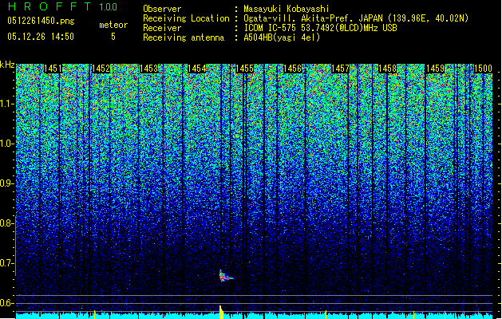Click the tall yellow peak in the bottom power graph
Screen dimensions: 502x319
[221, 312]
